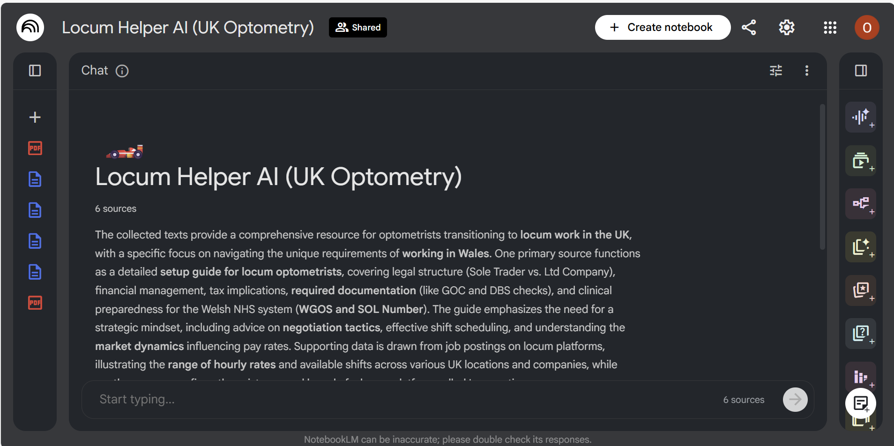Generate an Audio Overview
The image size is (894, 446).
pyautogui.click(x=861, y=117)
